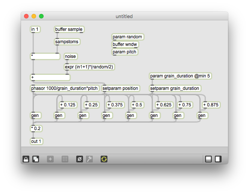Image resolution: width=249 pixels, height=194 pixels.
Task: Click the phasor 1000/grain_duration*pitch object
Action: [65, 88]
